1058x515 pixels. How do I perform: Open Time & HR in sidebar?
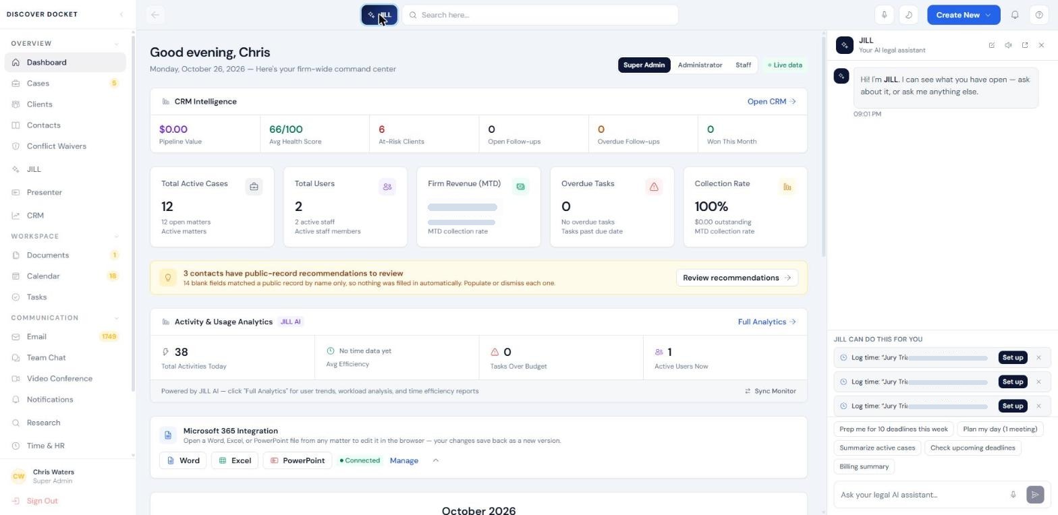click(x=65, y=446)
